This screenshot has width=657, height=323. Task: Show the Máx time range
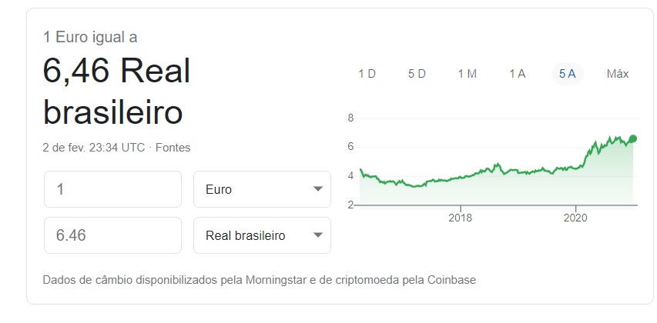pos(618,74)
